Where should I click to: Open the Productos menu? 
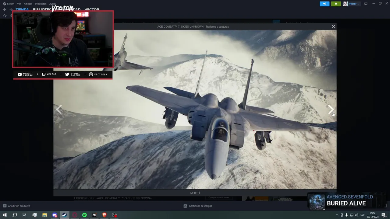click(41, 4)
